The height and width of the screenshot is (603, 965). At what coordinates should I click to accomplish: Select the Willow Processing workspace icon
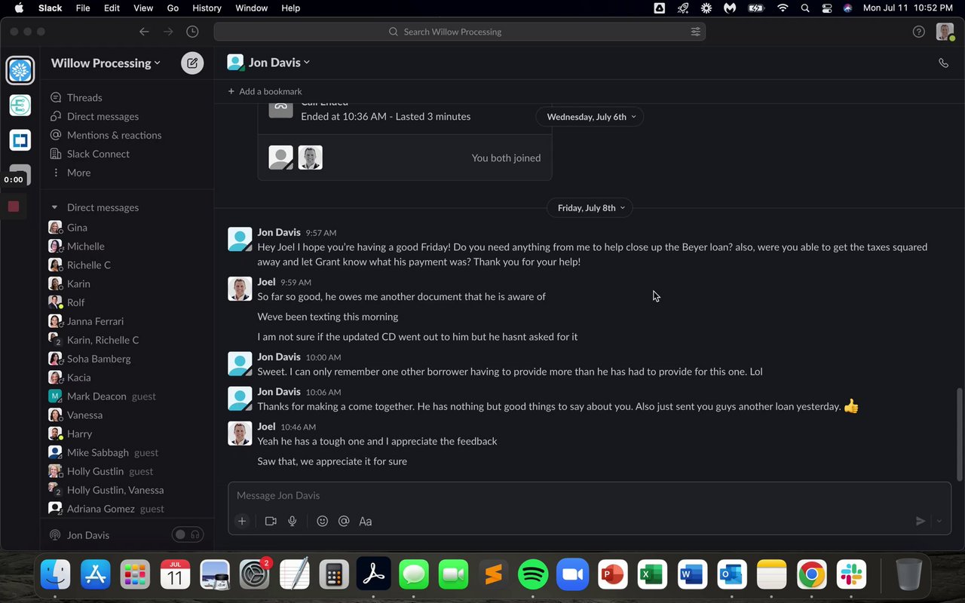pyautogui.click(x=20, y=71)
